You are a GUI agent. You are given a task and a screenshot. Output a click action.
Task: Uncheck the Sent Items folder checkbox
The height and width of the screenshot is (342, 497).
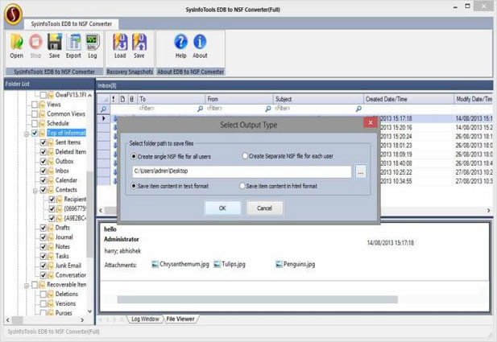pyautogui.click(x=43, y=142)
